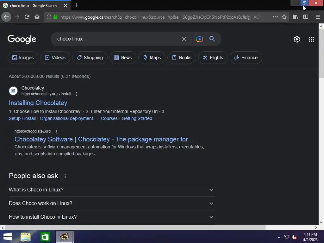Viewport: 324px width, 243px height.
Task: Open Microsoft Store from the taskbar
Action: [45, 237]
